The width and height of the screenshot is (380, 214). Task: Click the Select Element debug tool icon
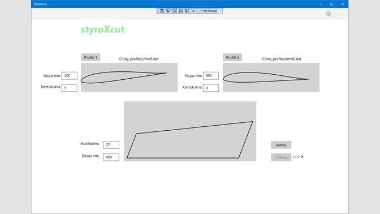pyautogui.click(x=168, y=11)
